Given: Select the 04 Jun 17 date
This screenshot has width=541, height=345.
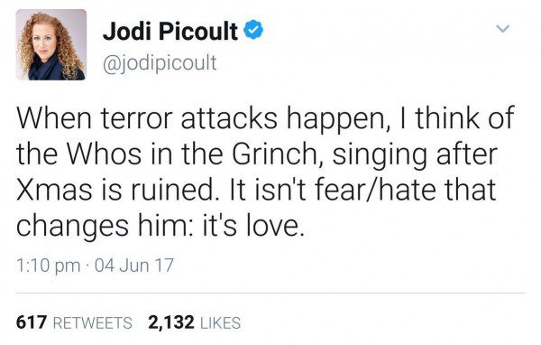Looking at the screenshot, I should point(133,266).
